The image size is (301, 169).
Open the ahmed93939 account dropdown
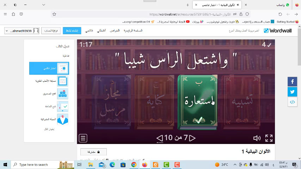(22, 31)
